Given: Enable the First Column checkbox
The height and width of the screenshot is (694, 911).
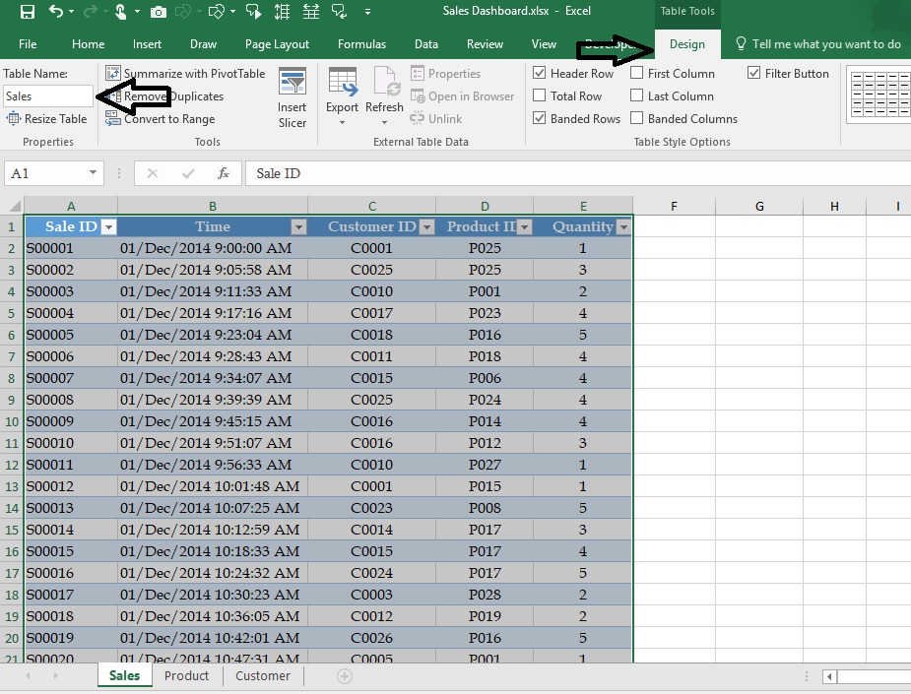Looking at the screenshot, I should click(637, 73).
